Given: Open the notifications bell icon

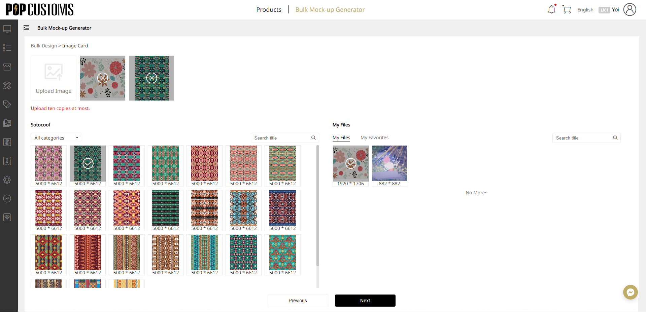Looking at the screenshot, I should pos(551,9).
